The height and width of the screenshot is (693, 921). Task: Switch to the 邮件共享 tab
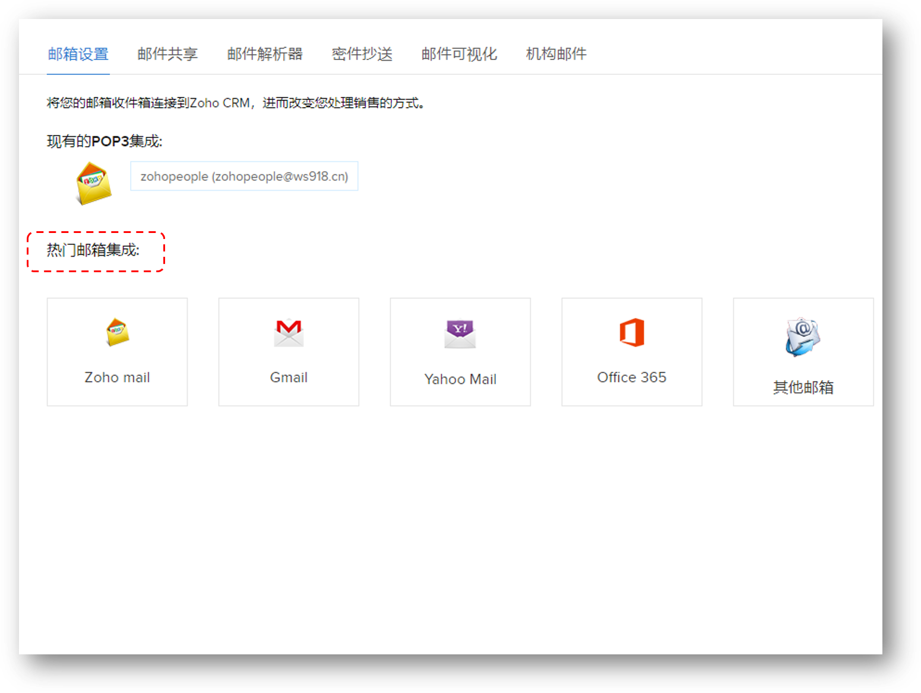point(167,54)
